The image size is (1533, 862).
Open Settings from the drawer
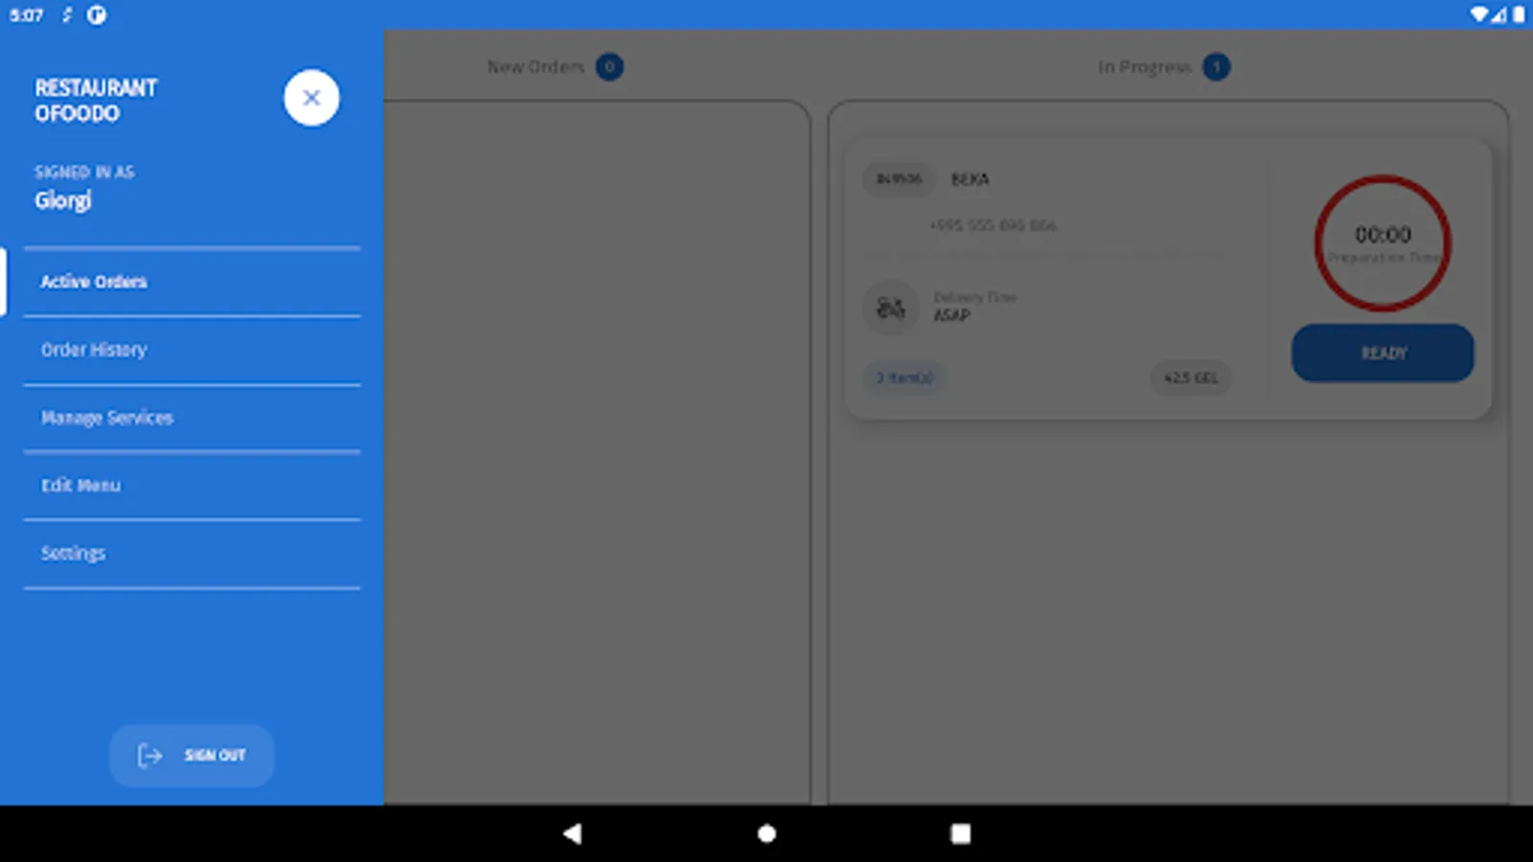[192, 554]
